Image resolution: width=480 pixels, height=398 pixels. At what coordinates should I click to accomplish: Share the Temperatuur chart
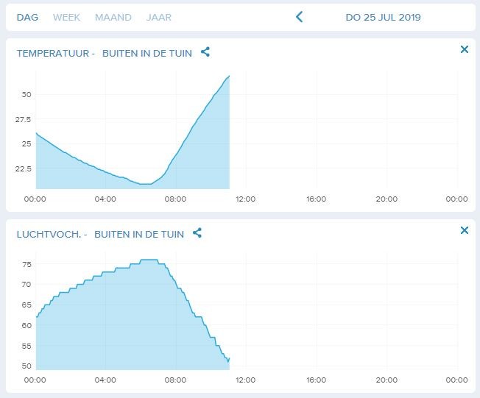[x=205, y=52]
